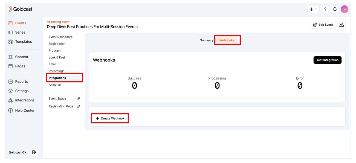Open Content in the sidebar
Image resolution: width=356 pixels, height=163 pixels.
pos(18,57)
